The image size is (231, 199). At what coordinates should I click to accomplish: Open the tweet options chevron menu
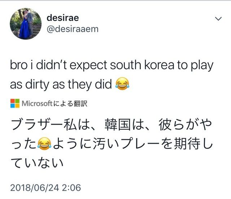point(218,19)
